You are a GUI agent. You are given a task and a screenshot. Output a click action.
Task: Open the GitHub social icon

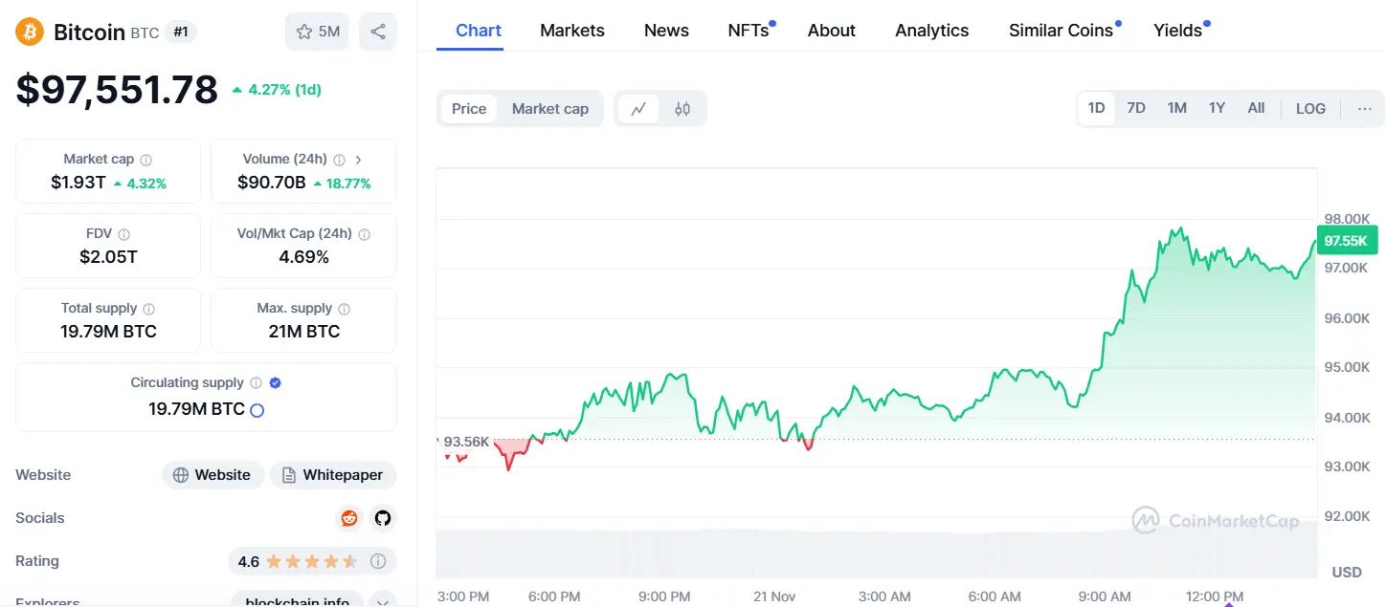click(383, 518)
